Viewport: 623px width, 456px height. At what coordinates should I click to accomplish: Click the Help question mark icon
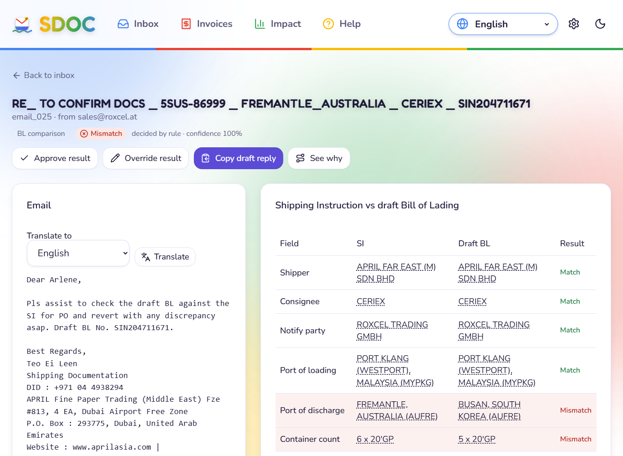[x=328, y=24]
